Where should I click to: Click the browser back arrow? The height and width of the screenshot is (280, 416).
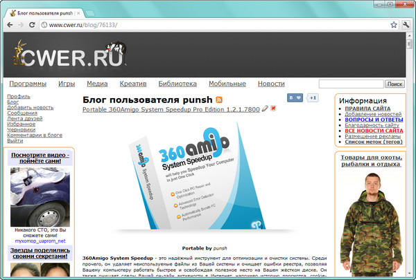point(8,25)
